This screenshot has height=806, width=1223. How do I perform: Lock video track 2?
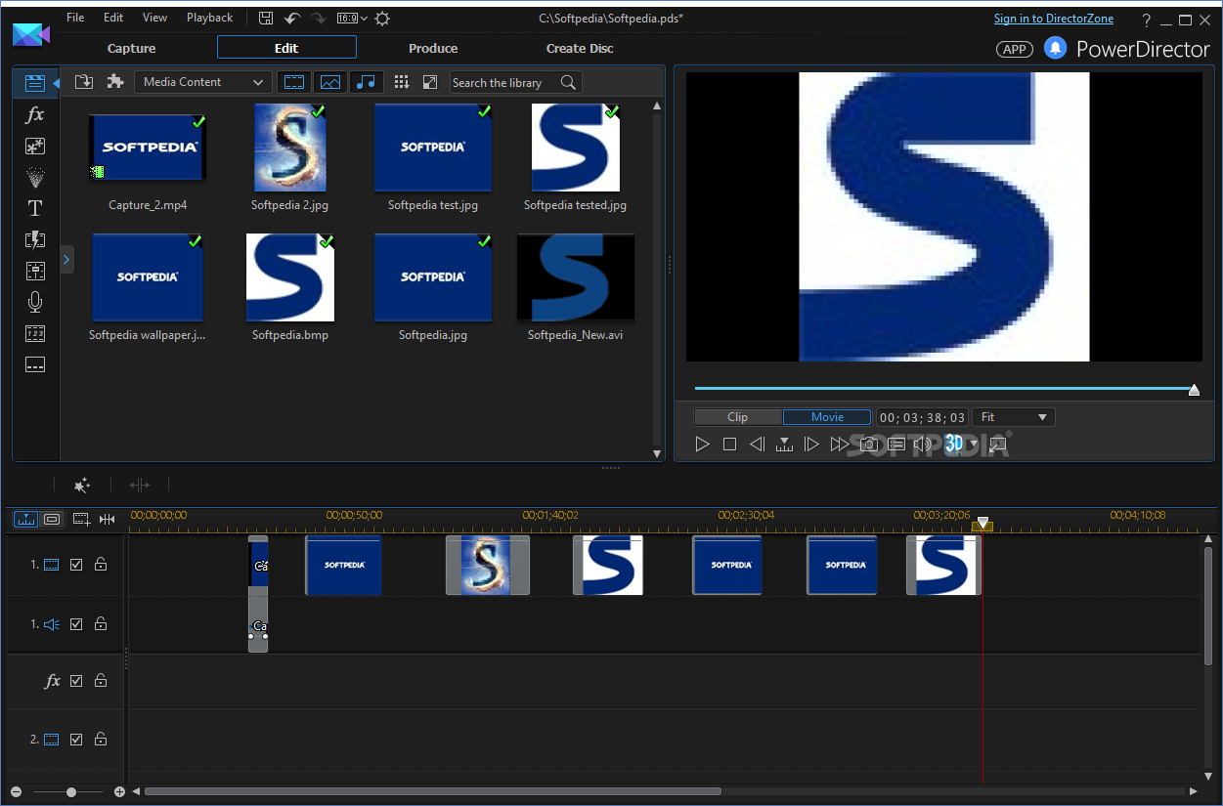click(x=101, y=739)
